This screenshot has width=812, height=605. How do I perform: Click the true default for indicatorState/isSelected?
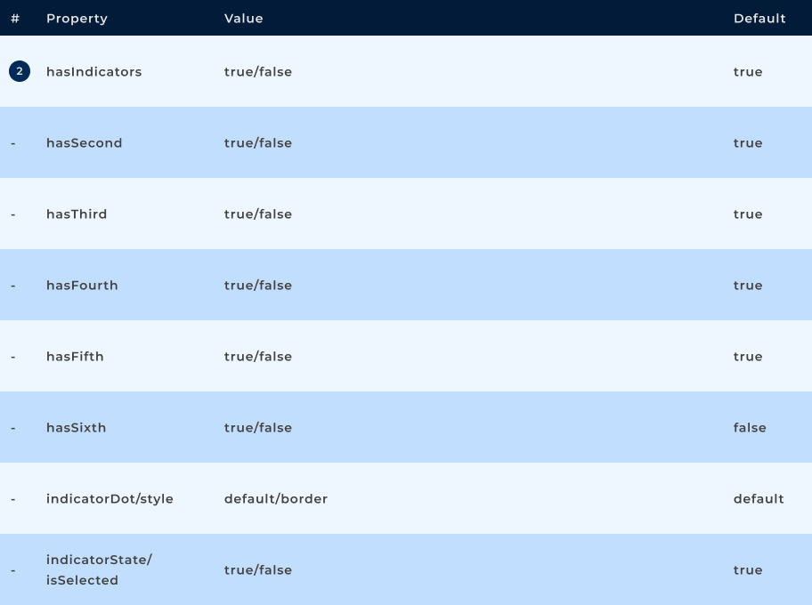point(747,570)
